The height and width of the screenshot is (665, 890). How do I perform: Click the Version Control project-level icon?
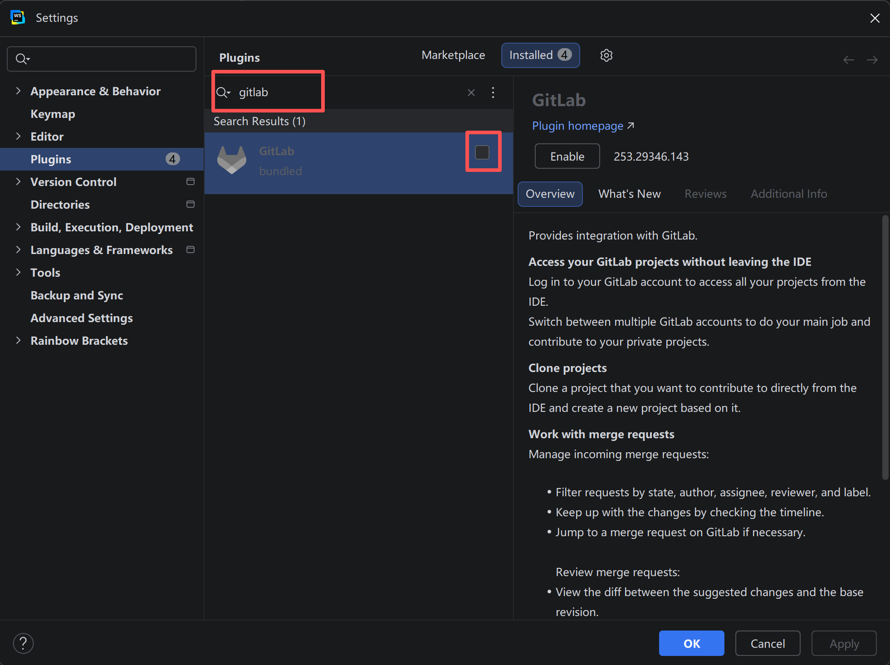point(191,181)
